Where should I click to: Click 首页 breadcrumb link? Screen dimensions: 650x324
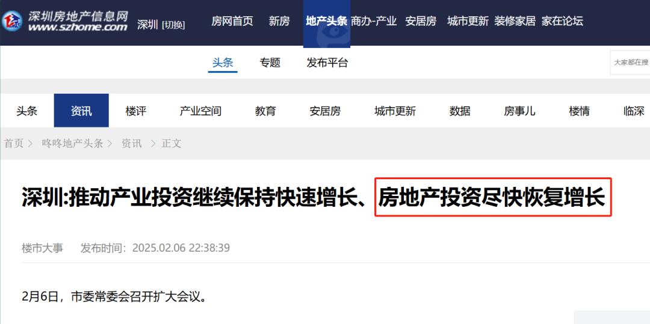[14, 144]
